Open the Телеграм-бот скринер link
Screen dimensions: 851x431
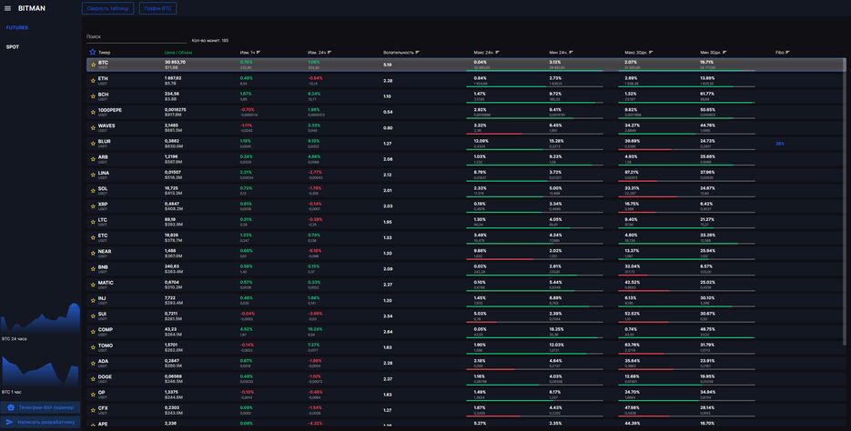(x=41, y=407)
